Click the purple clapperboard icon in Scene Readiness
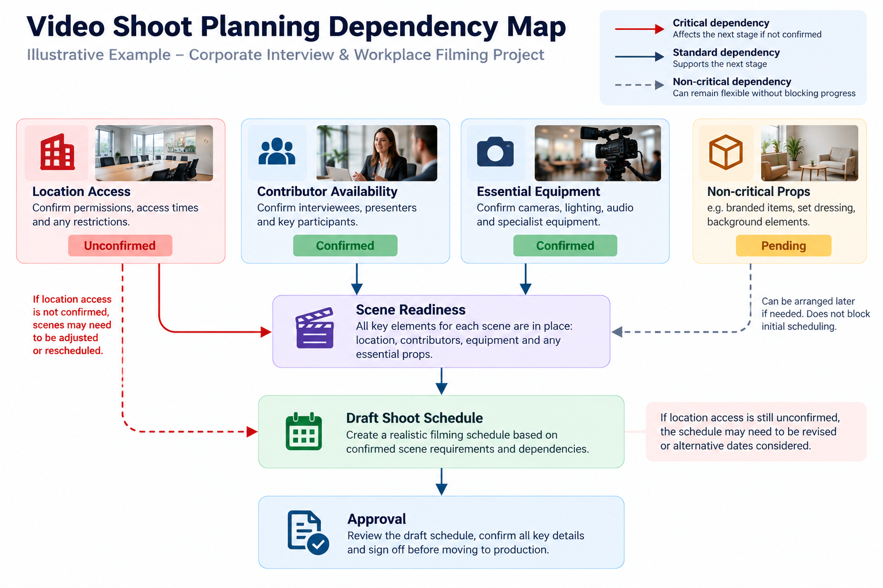Viewport: 883px width, 588px height. tap(314, 328)
